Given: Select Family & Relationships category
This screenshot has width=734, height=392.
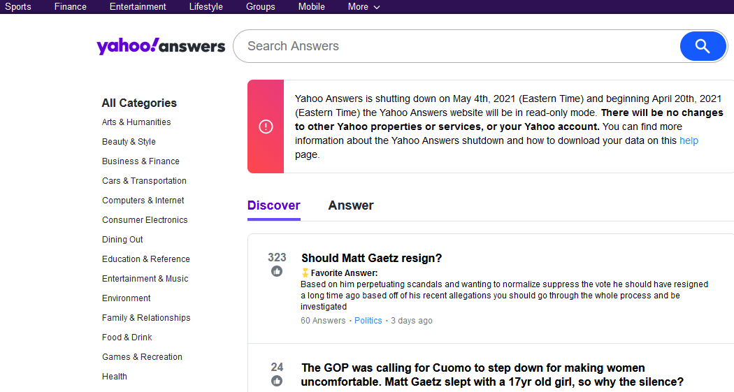Looking at the screenshot, I should 146,318.
